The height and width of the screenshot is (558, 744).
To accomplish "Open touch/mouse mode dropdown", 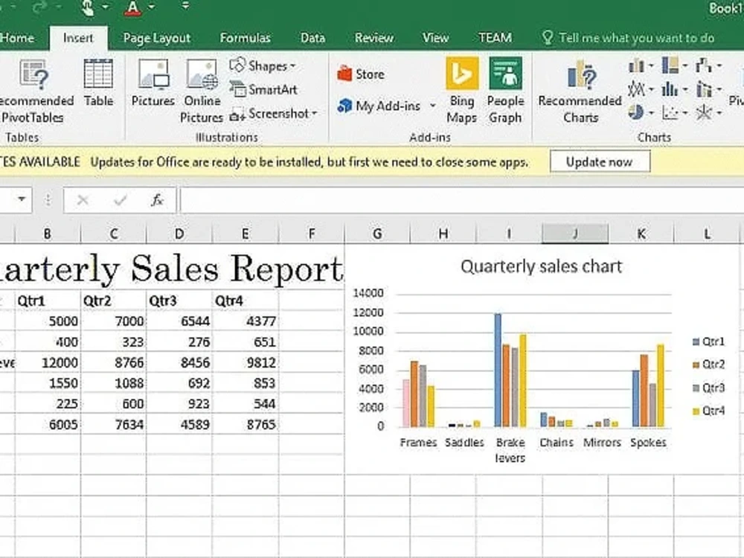I will pyautogui.click(x=106, y=7).
